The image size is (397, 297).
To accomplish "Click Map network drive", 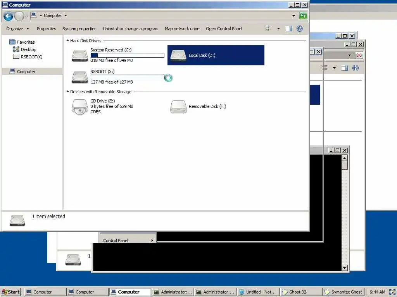I will click(x=182, y=29).
